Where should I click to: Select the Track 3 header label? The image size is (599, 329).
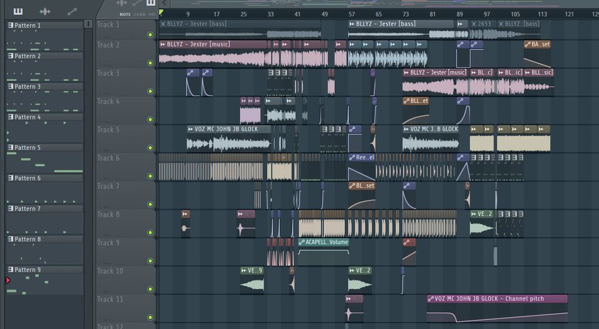click(x=108, y=74)
